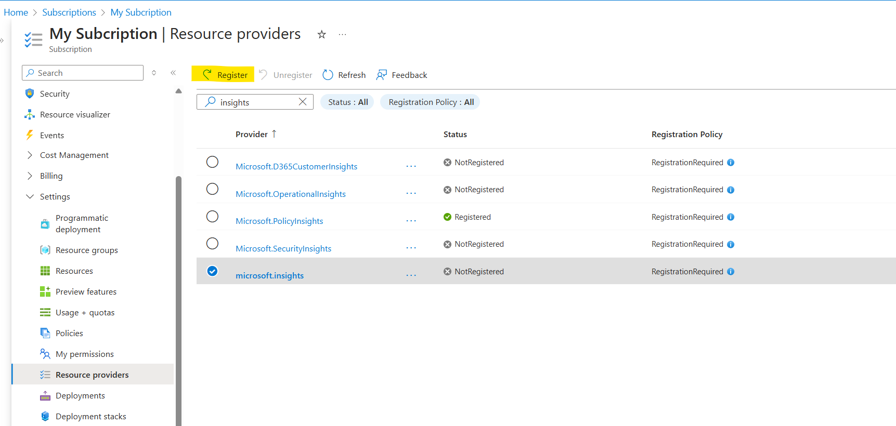The height and width of the screenshot is (426, 896).
Task: Click info icon in microsoft.insights row
Action: (x=731, y=271)
